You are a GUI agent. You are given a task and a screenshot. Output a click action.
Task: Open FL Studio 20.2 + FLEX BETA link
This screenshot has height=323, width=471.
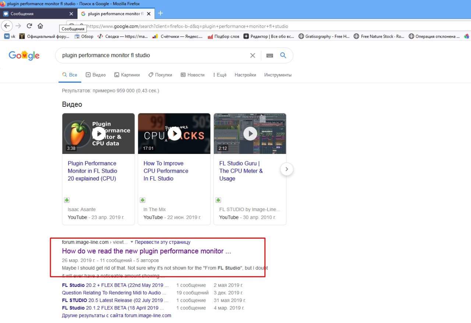point(116,285)
